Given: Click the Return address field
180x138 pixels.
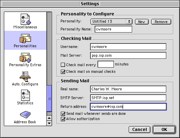Looking at the screenshot, I should (x=128, y=106).
